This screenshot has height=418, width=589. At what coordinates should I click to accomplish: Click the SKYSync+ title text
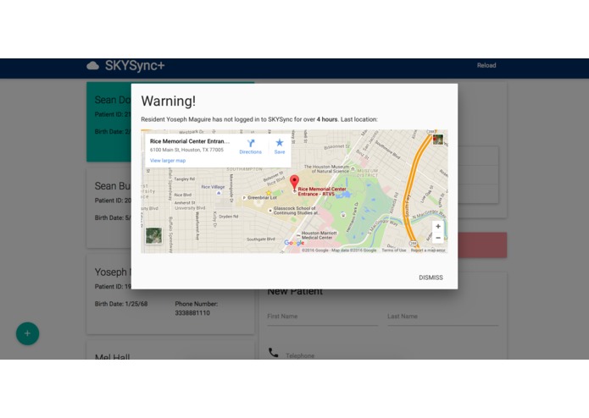pyautogui.click(x=135, y=66)
